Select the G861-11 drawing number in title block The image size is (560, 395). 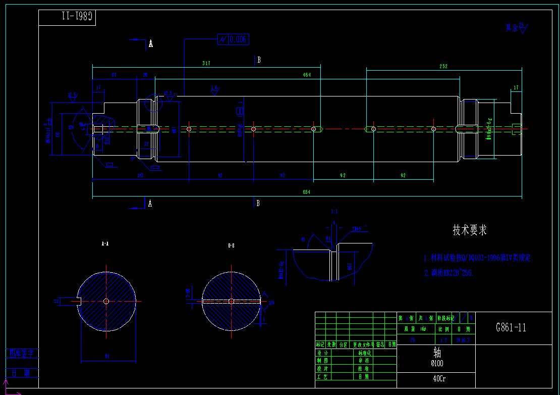pos(511,327)
